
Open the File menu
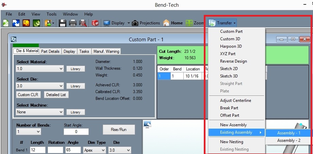[x=9, y=14]
